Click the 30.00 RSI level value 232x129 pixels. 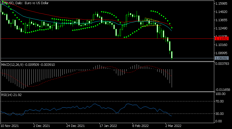pyautogui.click(x=220, y=114)
